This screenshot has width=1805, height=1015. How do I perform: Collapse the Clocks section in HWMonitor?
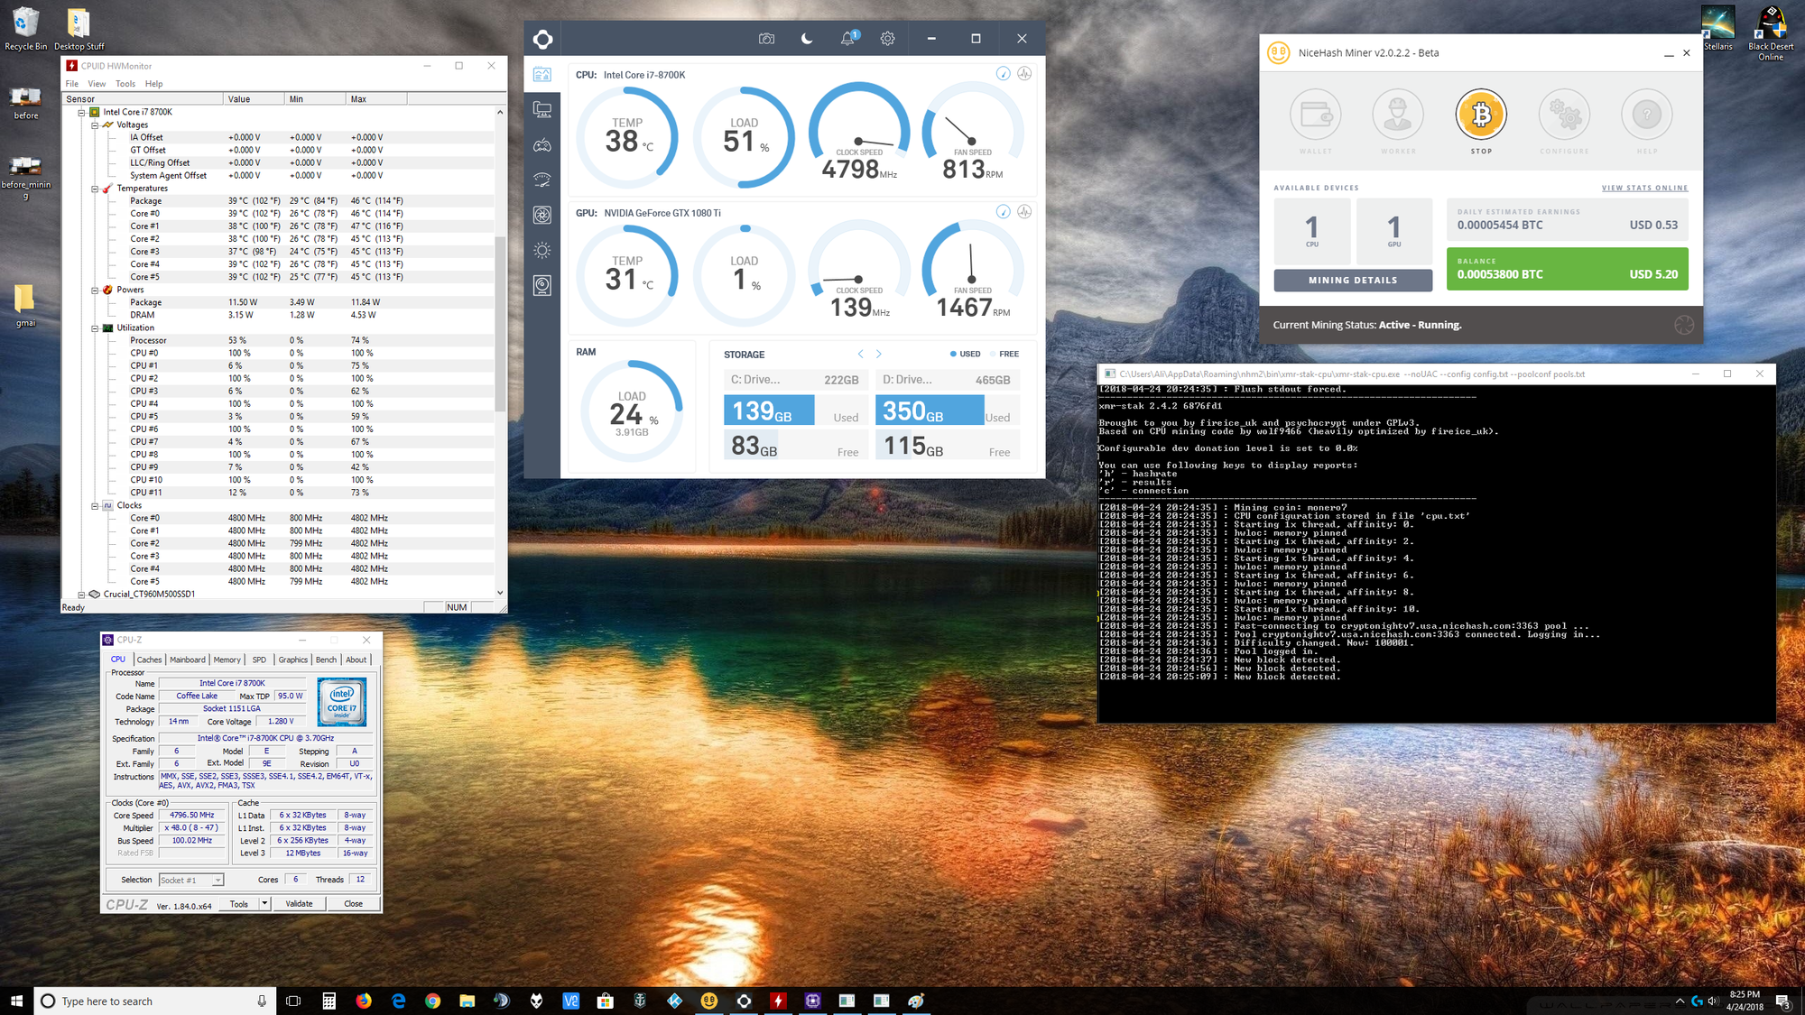click(x=96, y=505)
